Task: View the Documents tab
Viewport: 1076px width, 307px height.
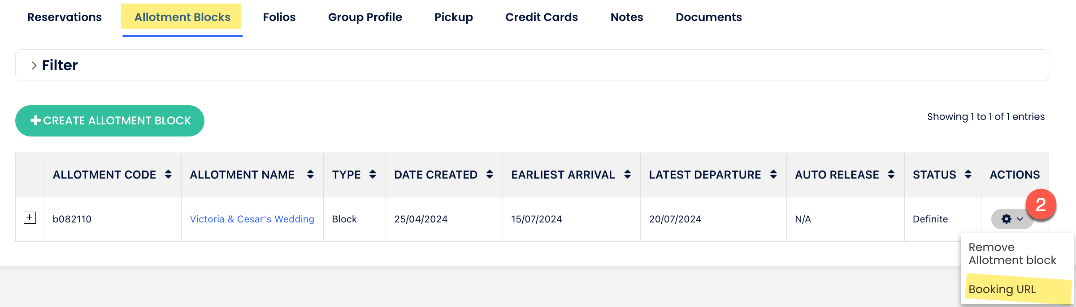Action: tap(709, 17)
